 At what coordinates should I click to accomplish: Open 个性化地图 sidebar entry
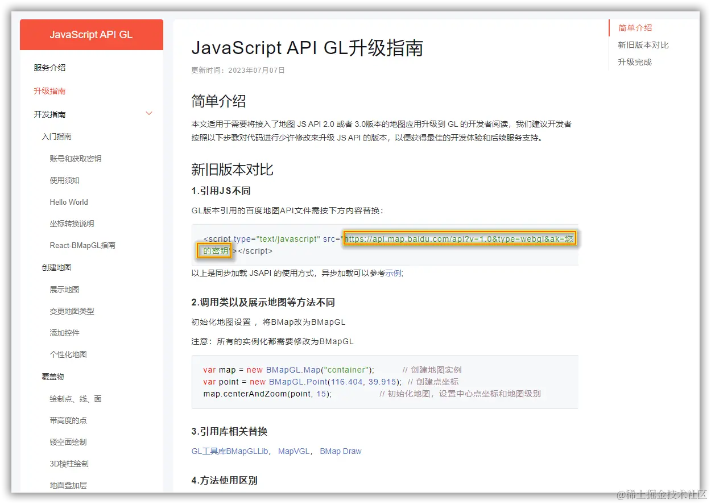[x=68, y=354]
